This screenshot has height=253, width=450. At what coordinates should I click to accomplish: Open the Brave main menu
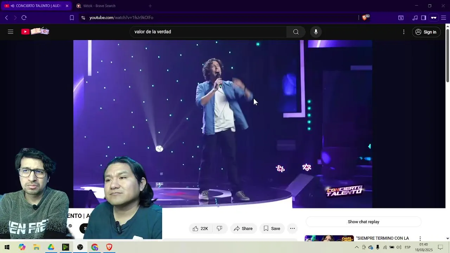tap(444, 18)
